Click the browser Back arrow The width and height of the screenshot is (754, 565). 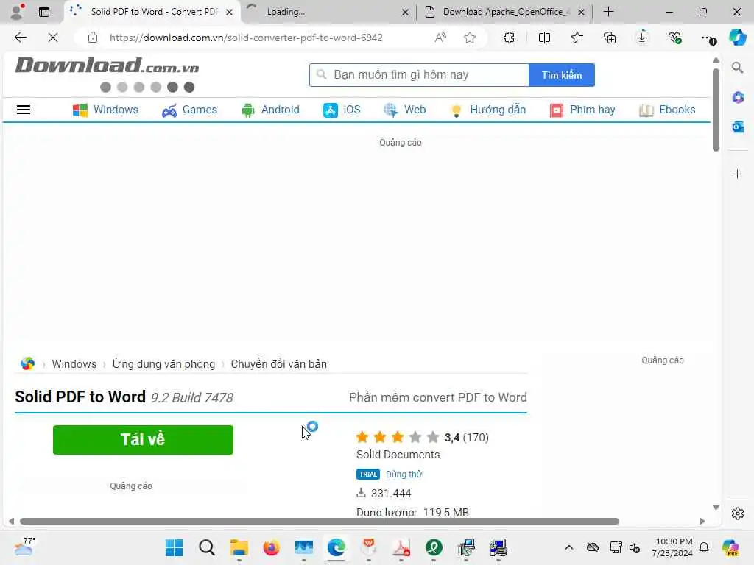point(20,38)
